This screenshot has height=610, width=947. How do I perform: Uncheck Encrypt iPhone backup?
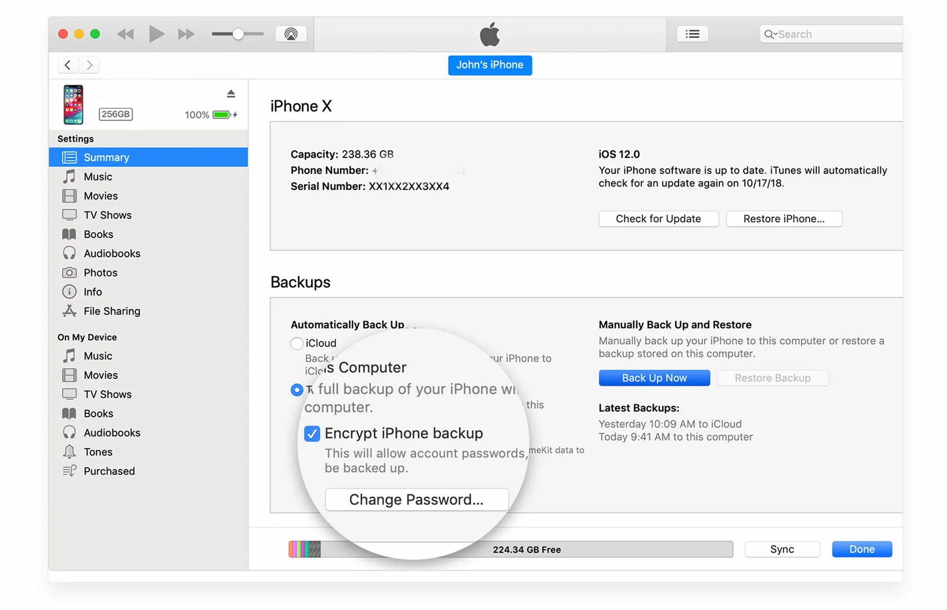click(312, 433)
